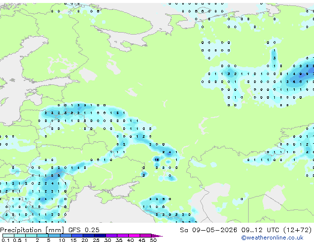Click the '16' precipitation value on map
The width and height of the screenshot is (314, 242).
point(157,160)
